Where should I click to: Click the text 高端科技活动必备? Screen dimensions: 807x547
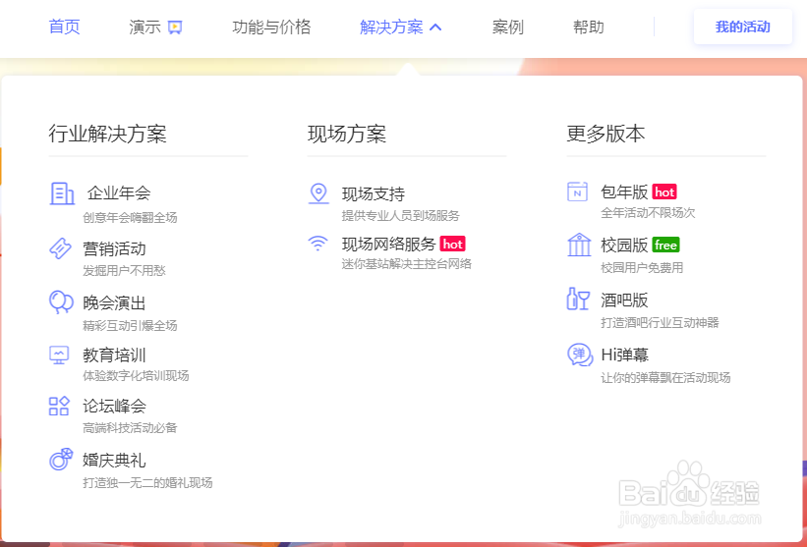pos(130,428)
